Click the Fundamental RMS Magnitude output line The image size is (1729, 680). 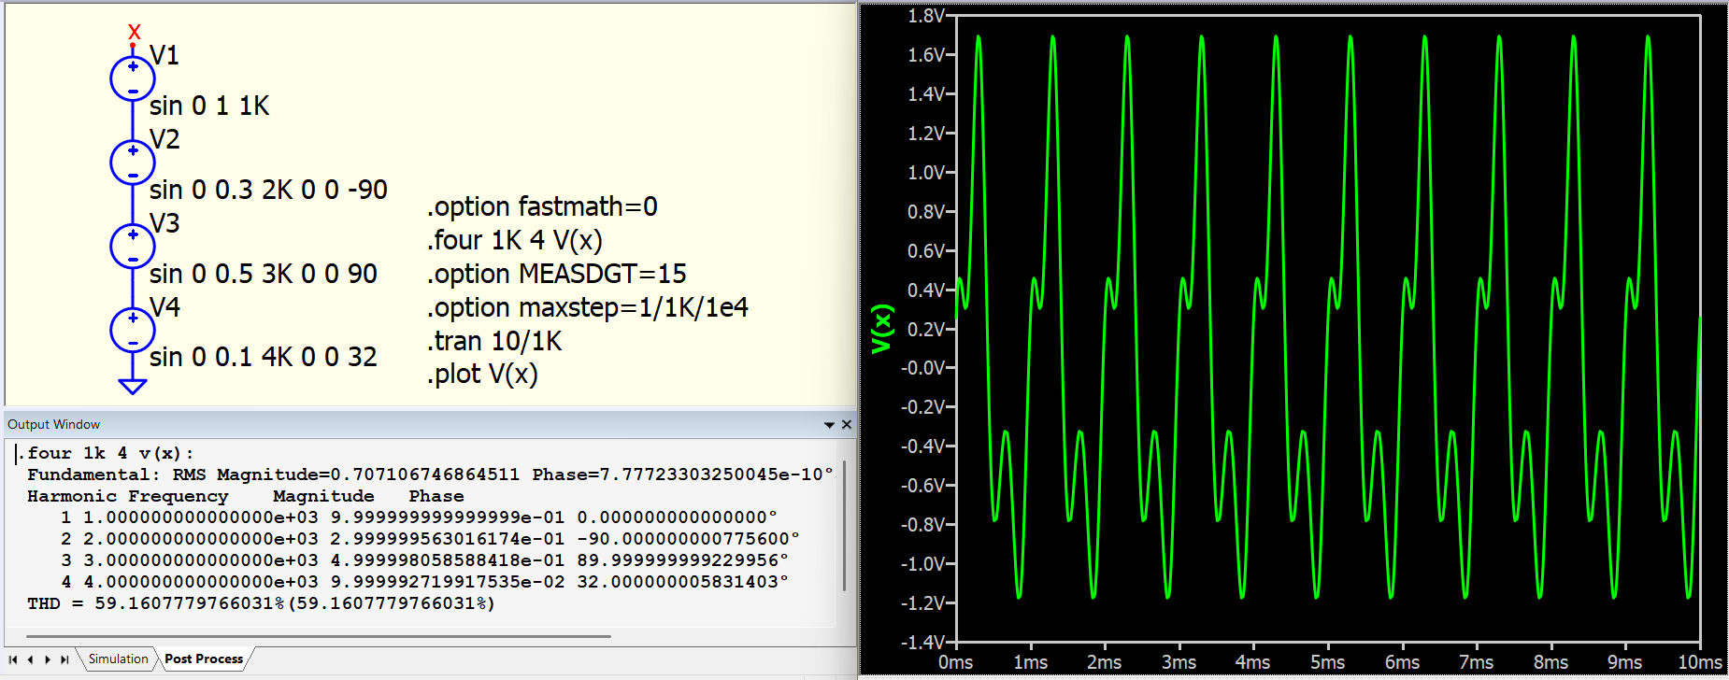(430, 475)
